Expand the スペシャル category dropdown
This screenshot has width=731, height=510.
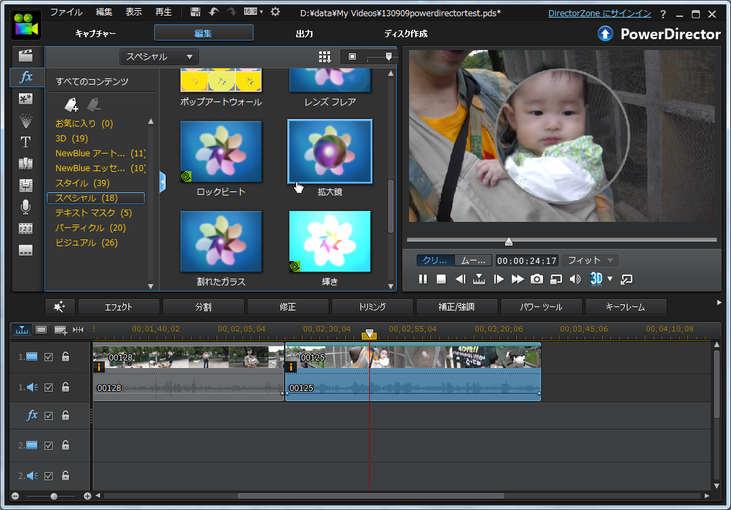160,57
